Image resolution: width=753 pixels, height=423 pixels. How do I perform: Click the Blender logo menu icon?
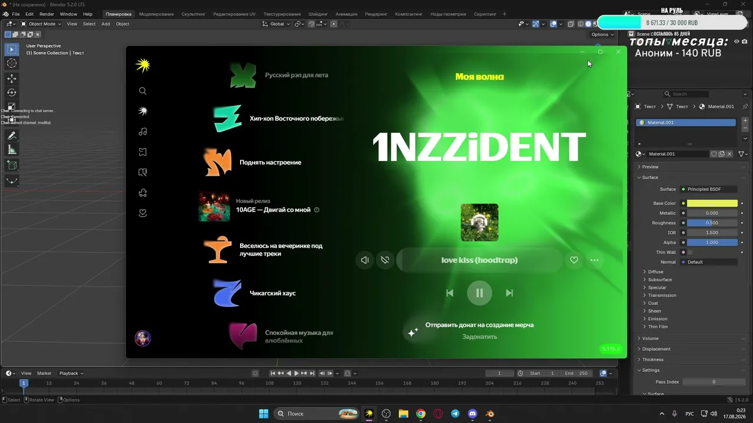click(x=5, y=14)
